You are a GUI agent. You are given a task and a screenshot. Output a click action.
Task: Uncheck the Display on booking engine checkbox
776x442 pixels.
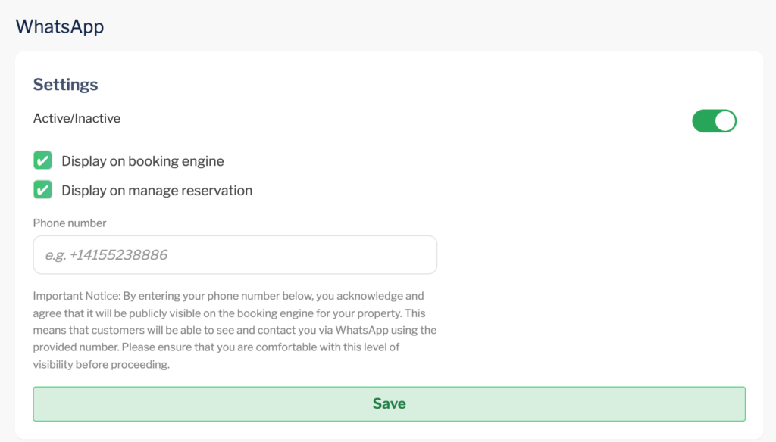coord(42,160)
